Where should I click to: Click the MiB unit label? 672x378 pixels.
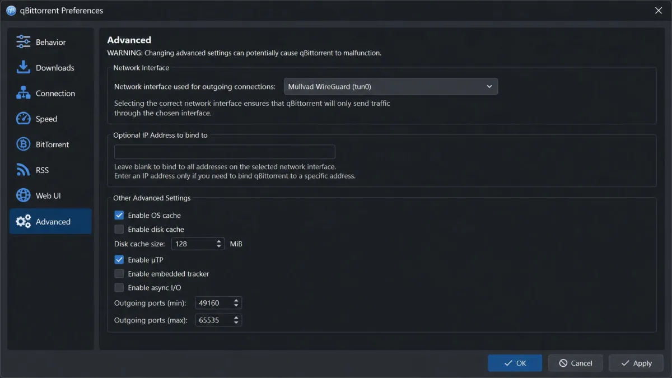pyautogui.click(x=236, y=244)
